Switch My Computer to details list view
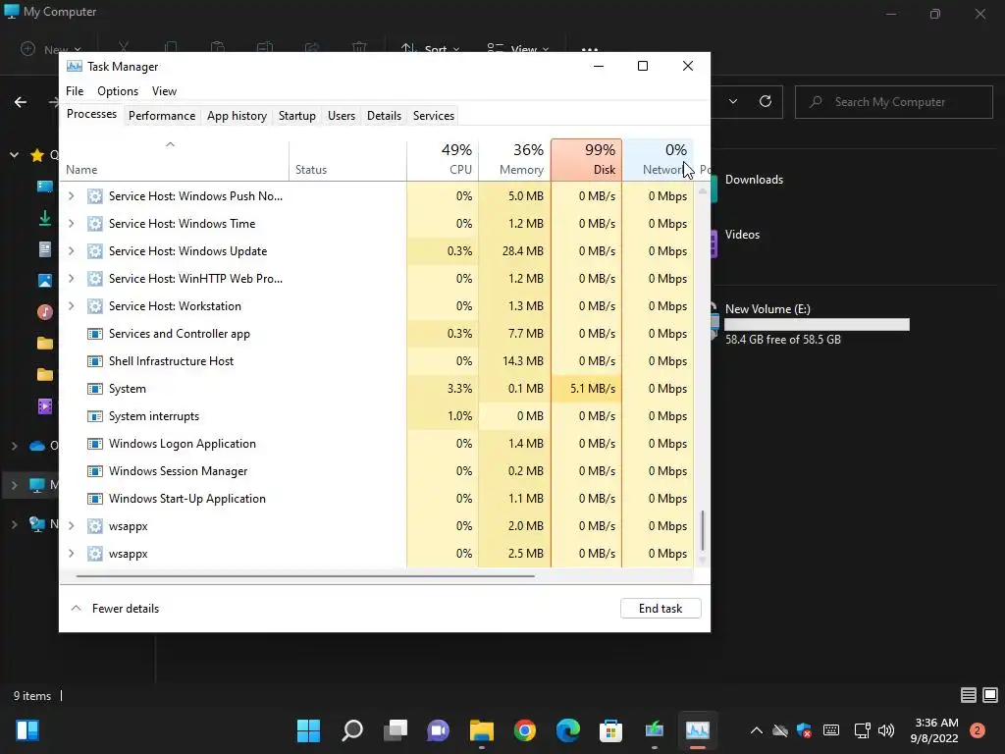Viewport: 1005px width, 754px height. coord(969,695)
